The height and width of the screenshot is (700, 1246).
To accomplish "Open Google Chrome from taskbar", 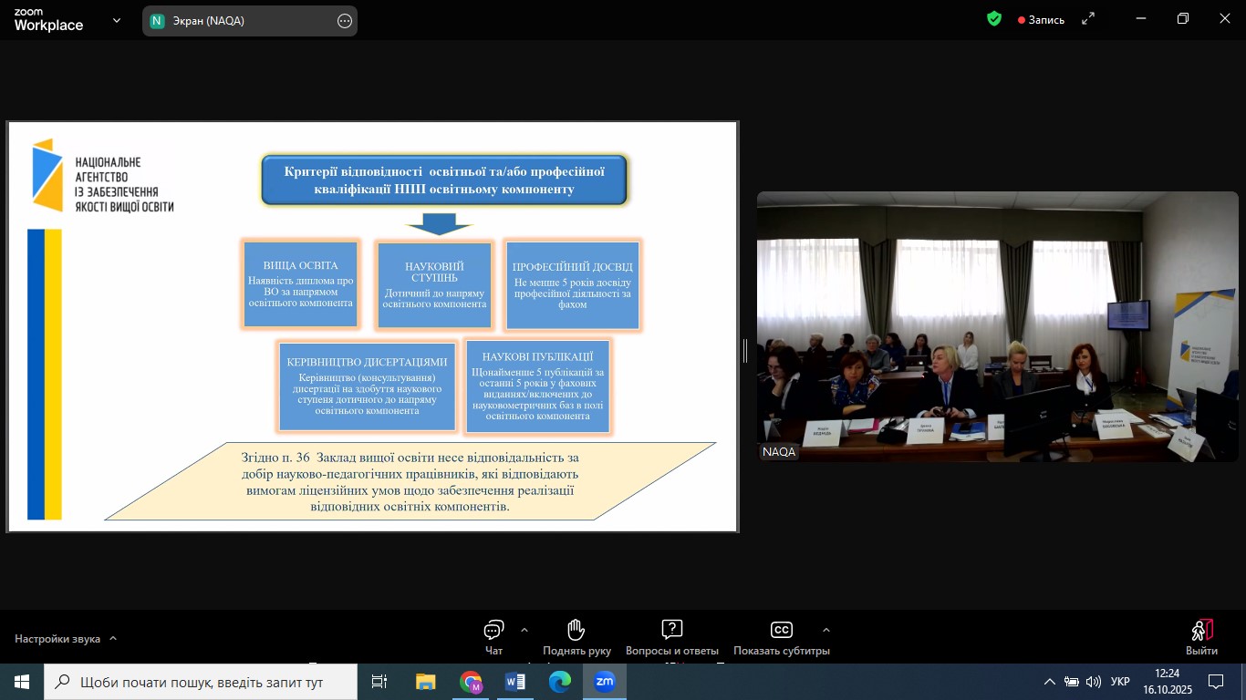I will pos(471,682).
